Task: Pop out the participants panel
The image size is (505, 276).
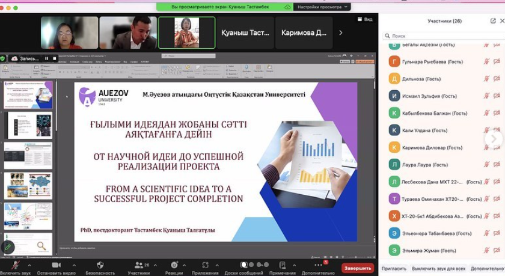Action: coord(494,20)
